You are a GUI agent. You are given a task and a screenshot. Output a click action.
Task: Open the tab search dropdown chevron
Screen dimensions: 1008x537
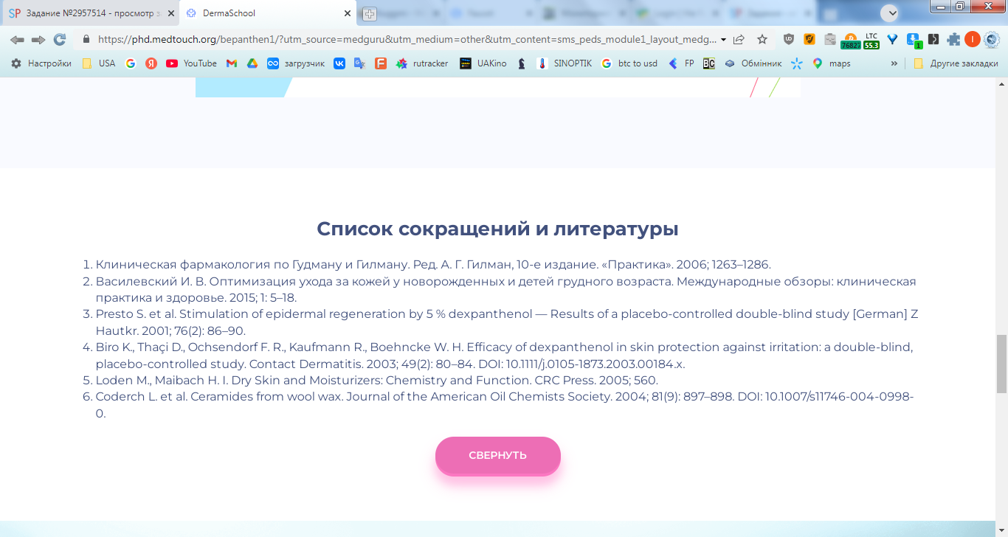889,13
